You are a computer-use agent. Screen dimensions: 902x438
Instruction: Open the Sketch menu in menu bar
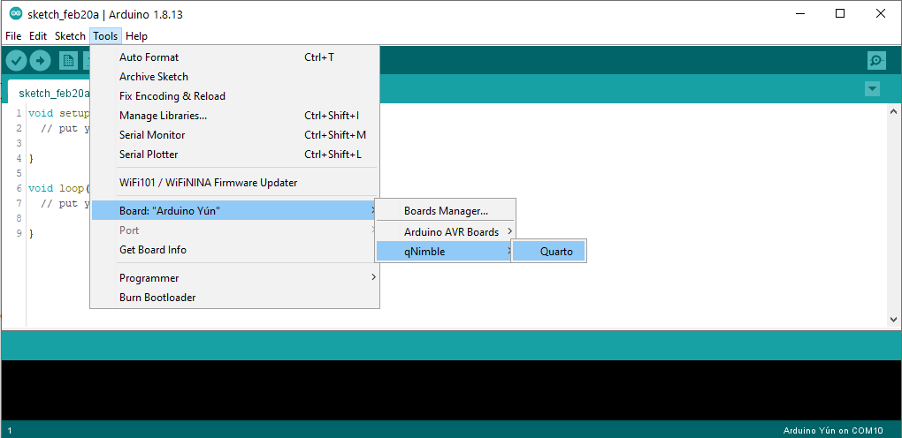click(x=70, y=36)
